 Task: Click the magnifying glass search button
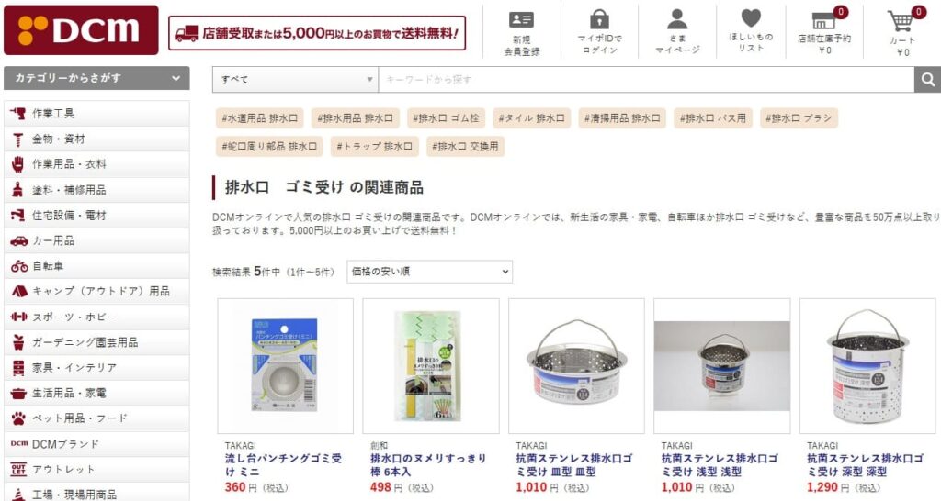coord(927,79)
